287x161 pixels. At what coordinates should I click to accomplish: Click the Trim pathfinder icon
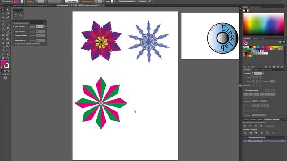click(251, 133)
